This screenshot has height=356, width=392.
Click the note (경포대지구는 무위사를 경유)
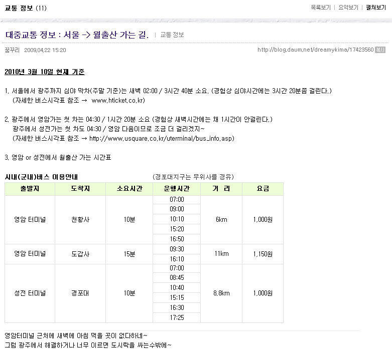click(x=193, y=177)
